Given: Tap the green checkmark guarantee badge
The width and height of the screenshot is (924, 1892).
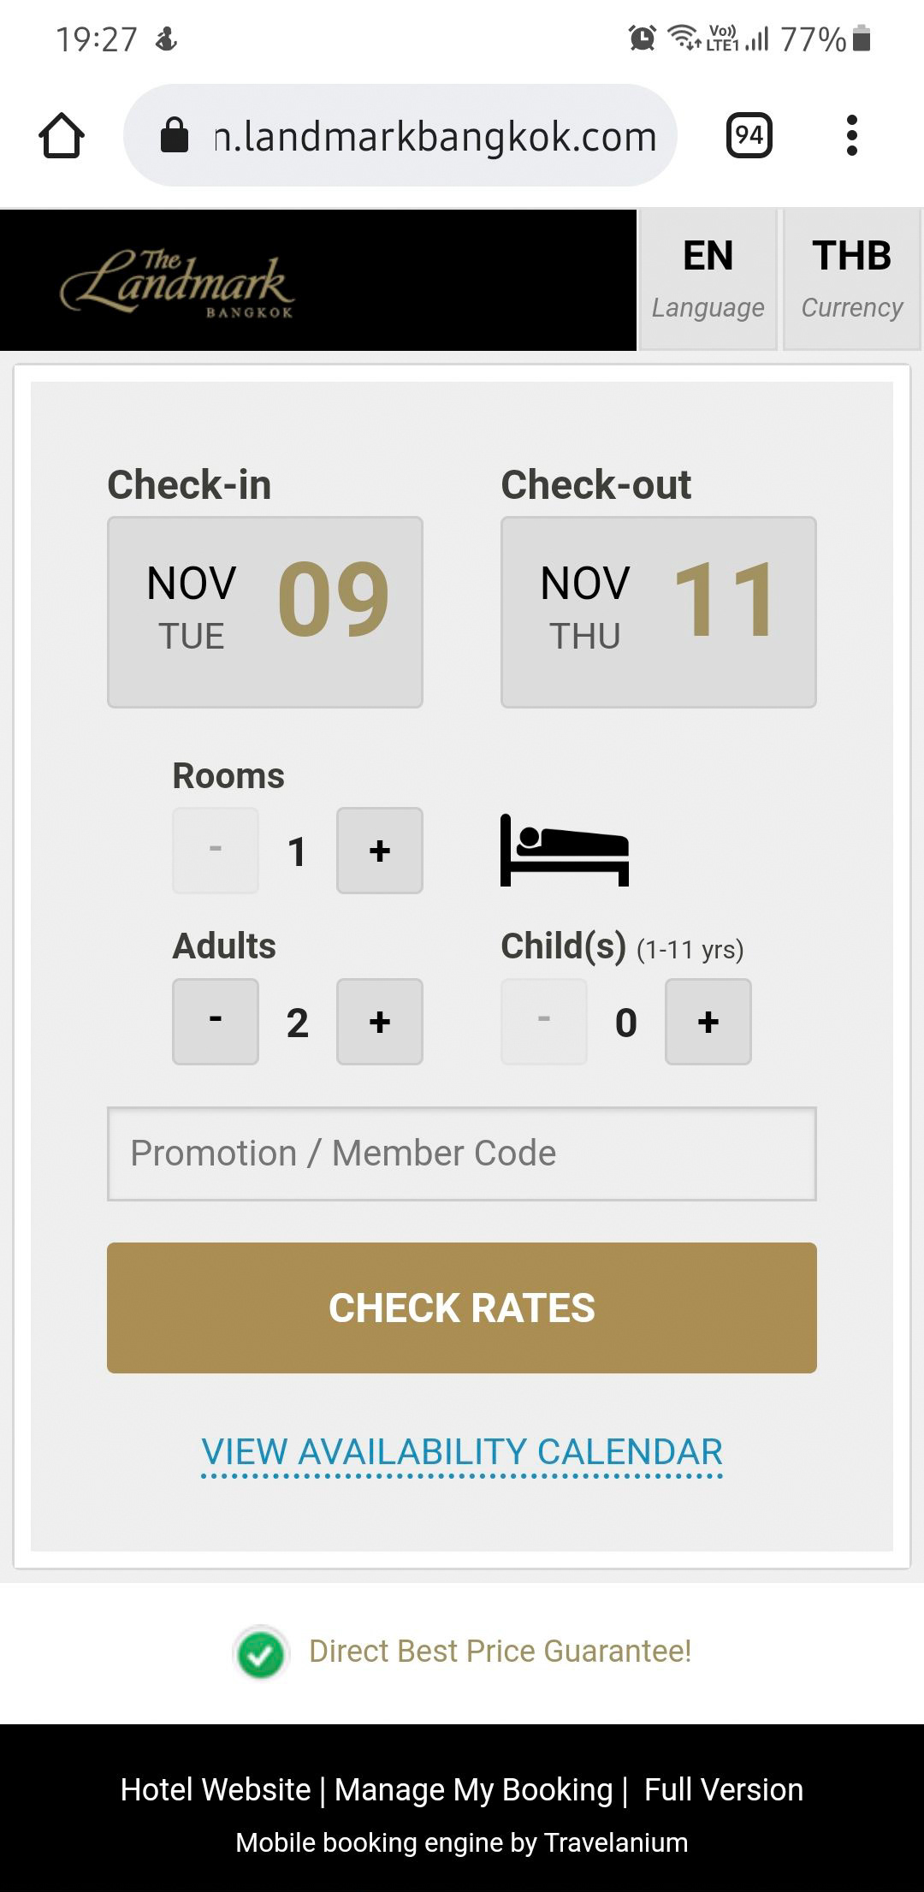Looking at the screenshot, I should pos(261,1652).
